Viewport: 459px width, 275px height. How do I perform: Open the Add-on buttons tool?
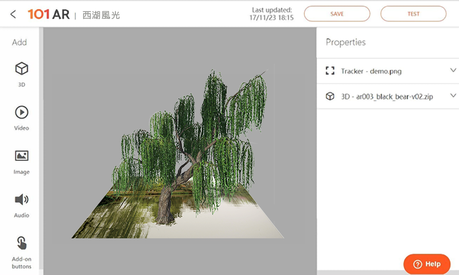coord(21,251)
